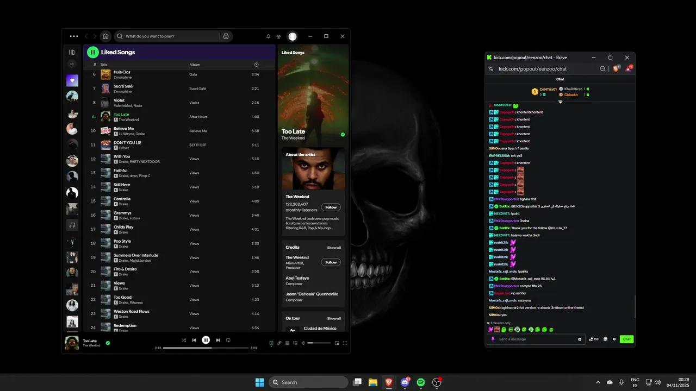Mute with the volume speaker icon
The height and width of the screenshot is (391, 696).
[303, 343]
